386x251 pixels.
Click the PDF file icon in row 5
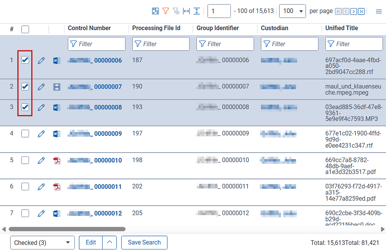(x=57, y=161)
